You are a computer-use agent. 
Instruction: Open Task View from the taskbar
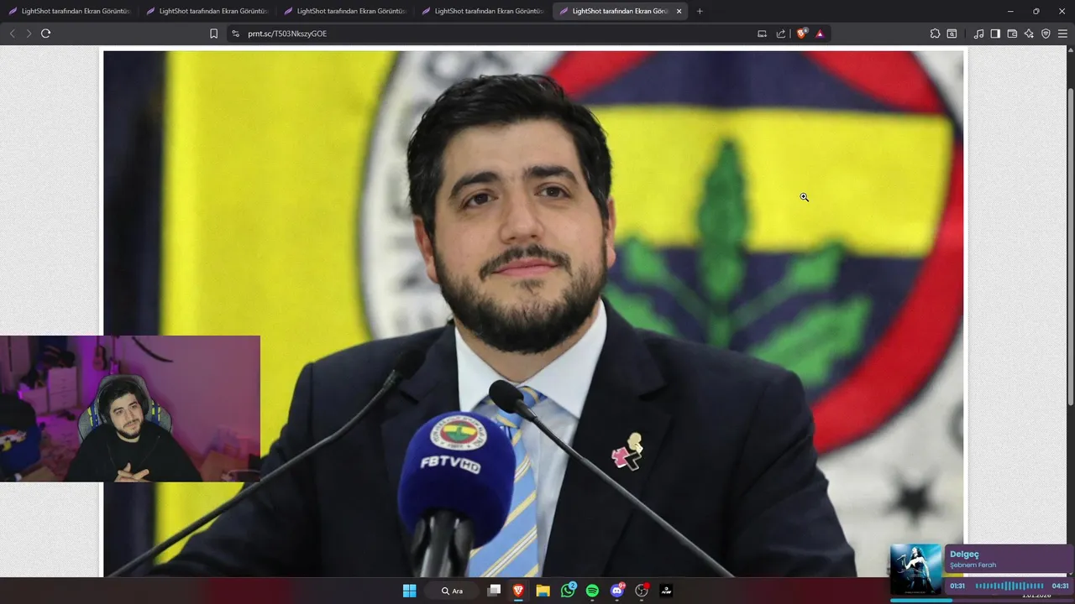coord(495,591)
